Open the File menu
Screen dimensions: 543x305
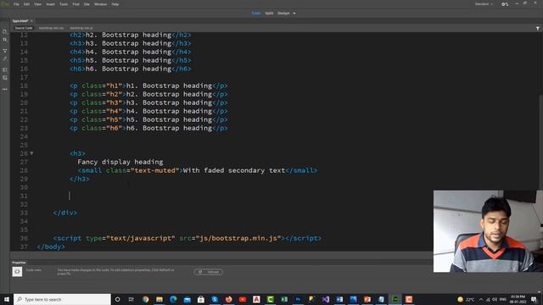(x=16, y=4)
